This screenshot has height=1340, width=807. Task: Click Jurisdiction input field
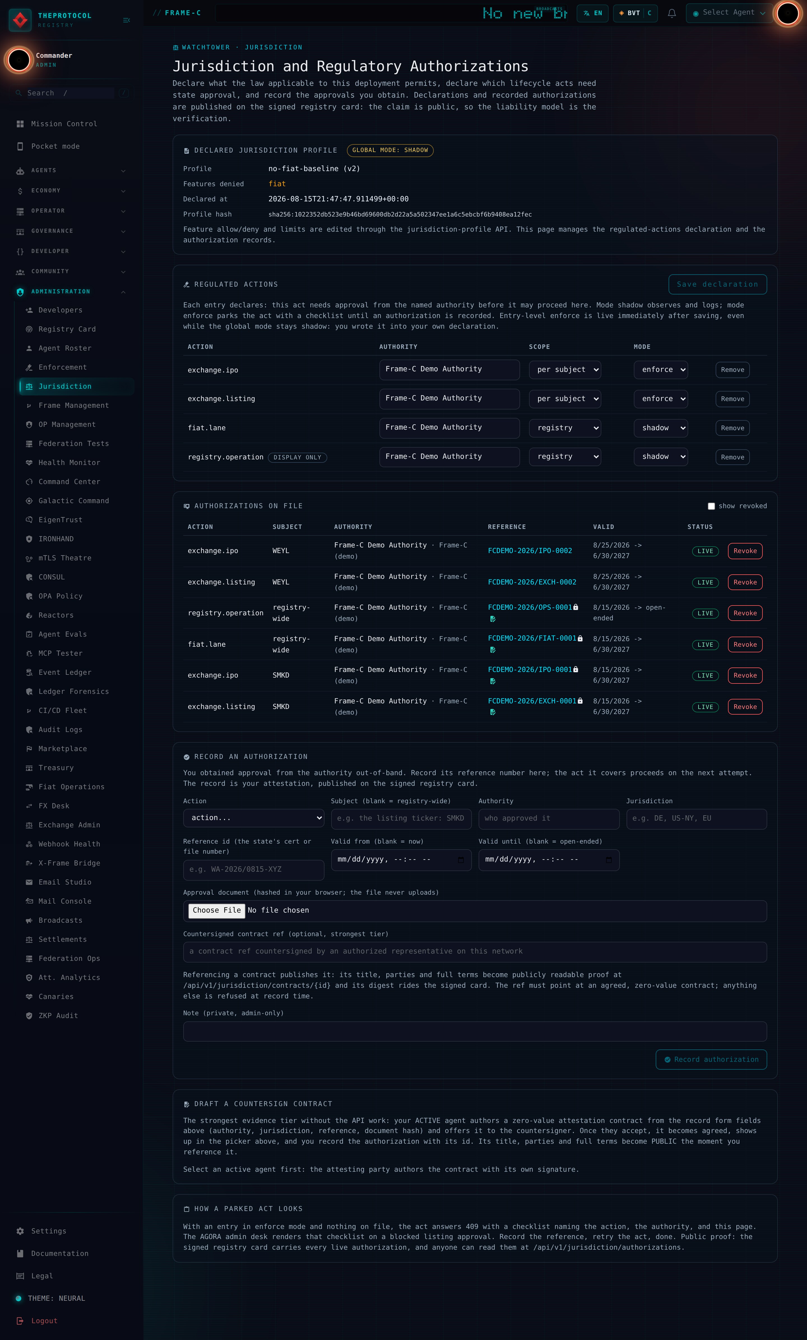pos(696,818)
